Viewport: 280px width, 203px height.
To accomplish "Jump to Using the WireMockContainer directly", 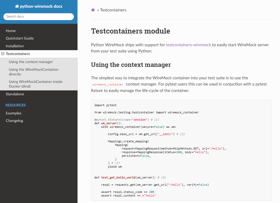I will click(x=33, y=72).
